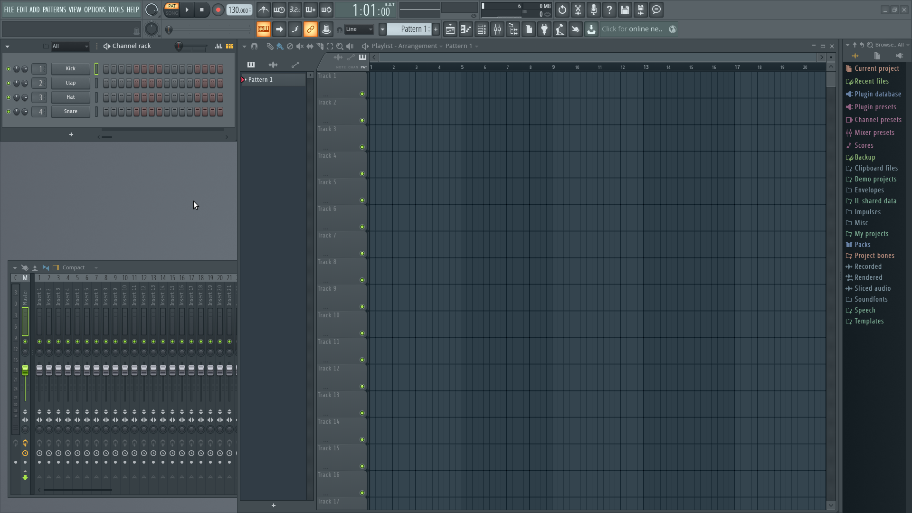Open FL Studio Help with the question mark
The image size is (912, 513).
point(609,9)
